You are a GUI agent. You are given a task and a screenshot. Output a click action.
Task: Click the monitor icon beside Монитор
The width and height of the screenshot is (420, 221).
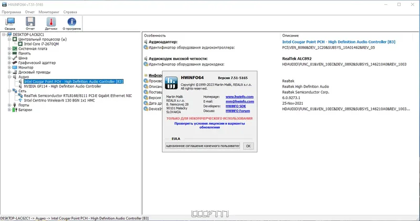tap(15, 68)
